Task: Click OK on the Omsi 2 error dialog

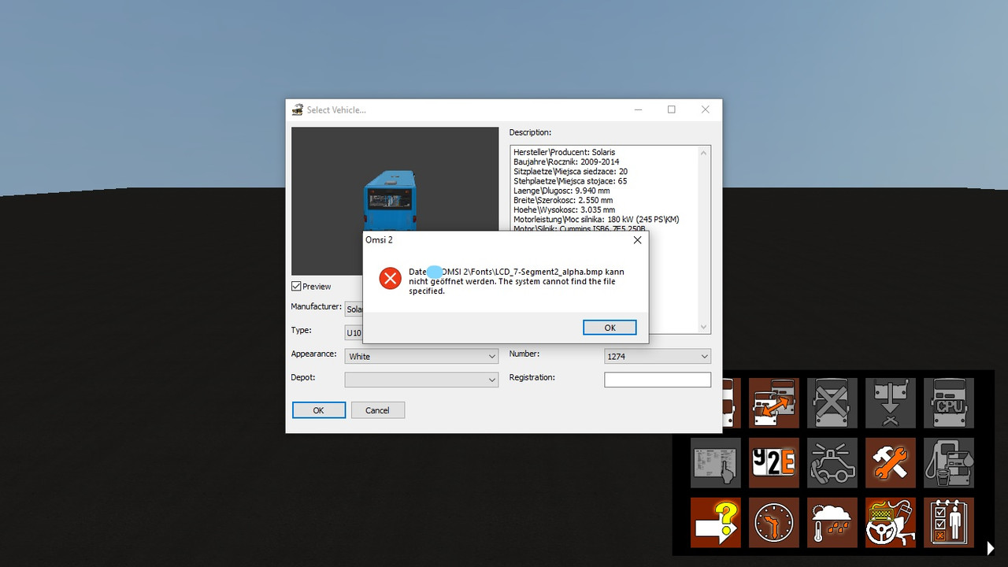Action: pos(610,327)
